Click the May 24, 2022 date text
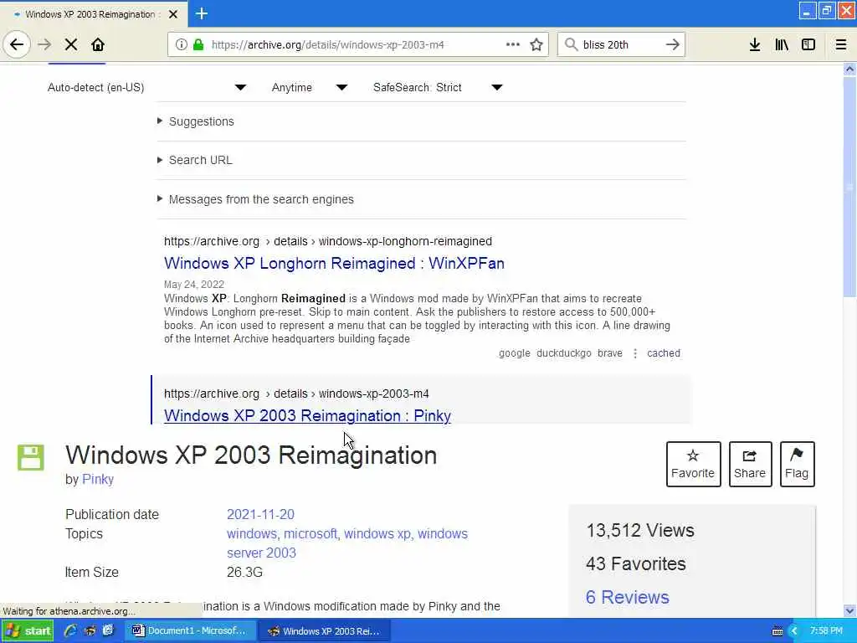The width and height of the screenshot is (857, 643). (194, 285)
